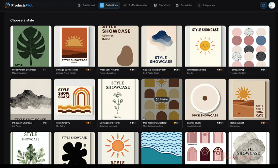278x168 pixels.
Task: Open the Collections tab
Action: (x=109, y=5)
